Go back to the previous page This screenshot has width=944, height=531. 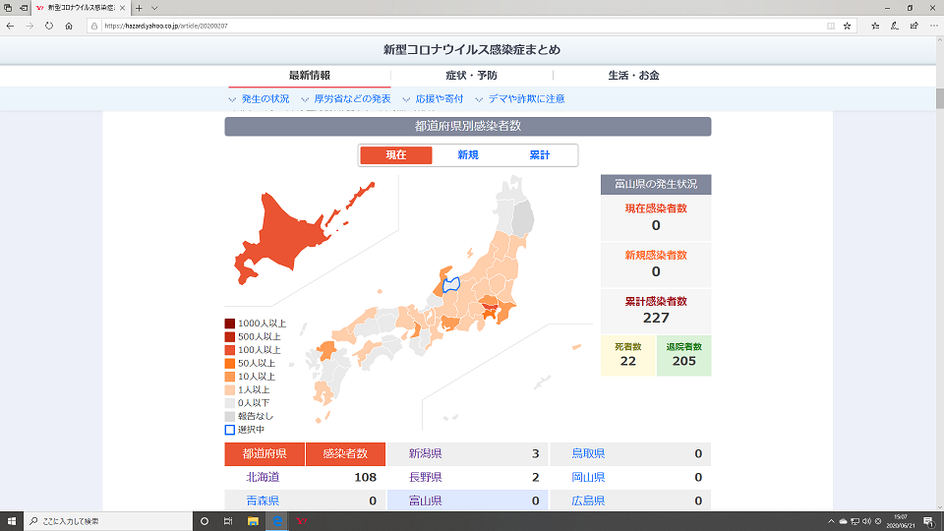click(x=10, y=26)
